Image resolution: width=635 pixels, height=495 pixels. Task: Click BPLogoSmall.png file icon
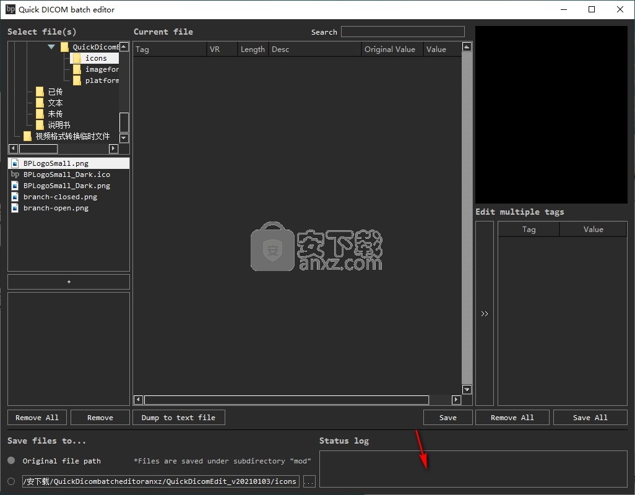[x=15, y=163]
